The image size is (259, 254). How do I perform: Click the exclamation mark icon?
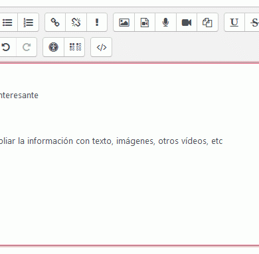(x=97, y=23)
